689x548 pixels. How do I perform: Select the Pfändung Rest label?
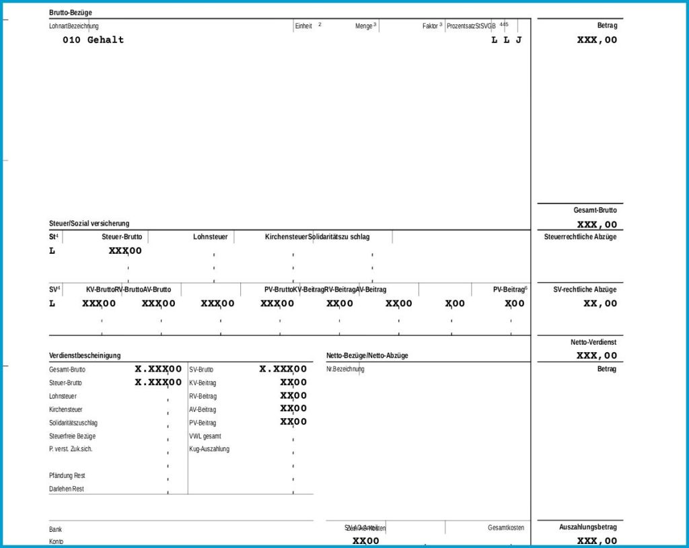[x=67, y=475]
